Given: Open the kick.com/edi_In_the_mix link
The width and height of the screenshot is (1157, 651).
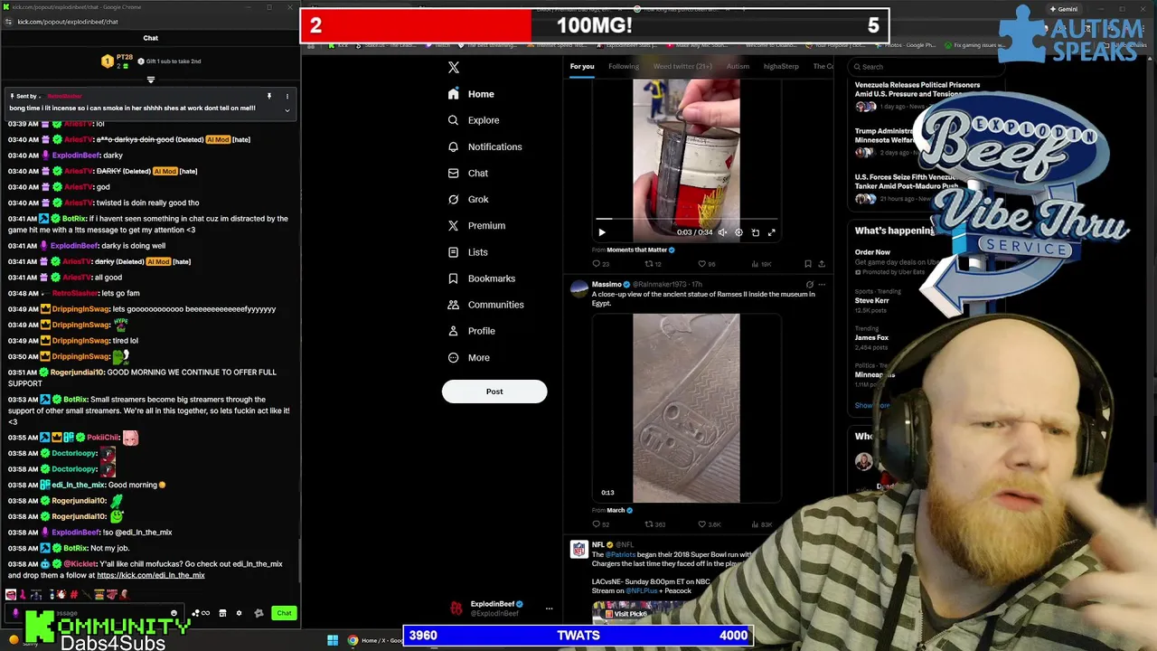Looking at the screenshot, I should [x=151, y=575].
